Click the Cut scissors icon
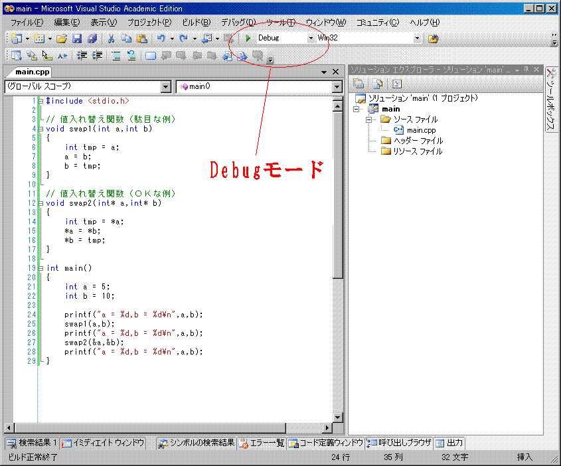This screenshot has width=561, height=466. click(x=112, y=39)
